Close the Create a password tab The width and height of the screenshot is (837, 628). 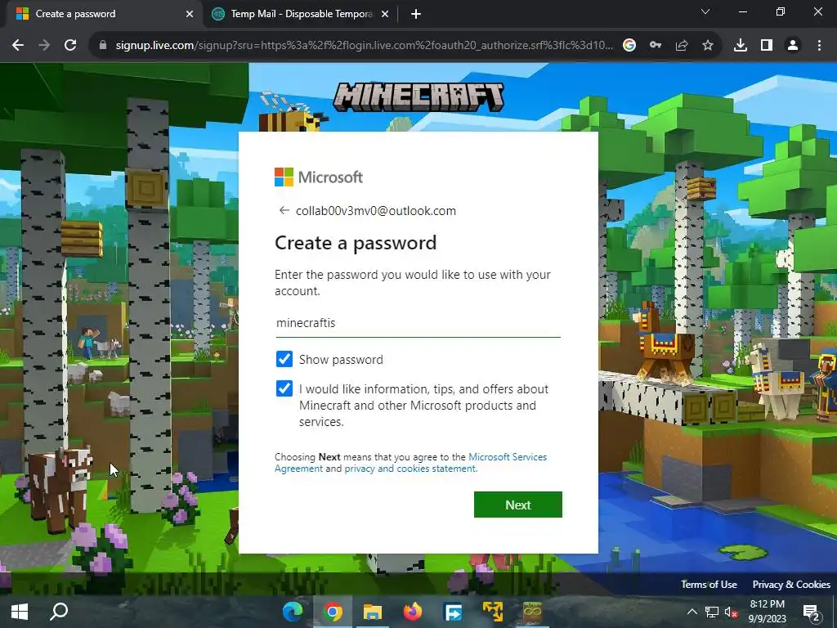190,15
